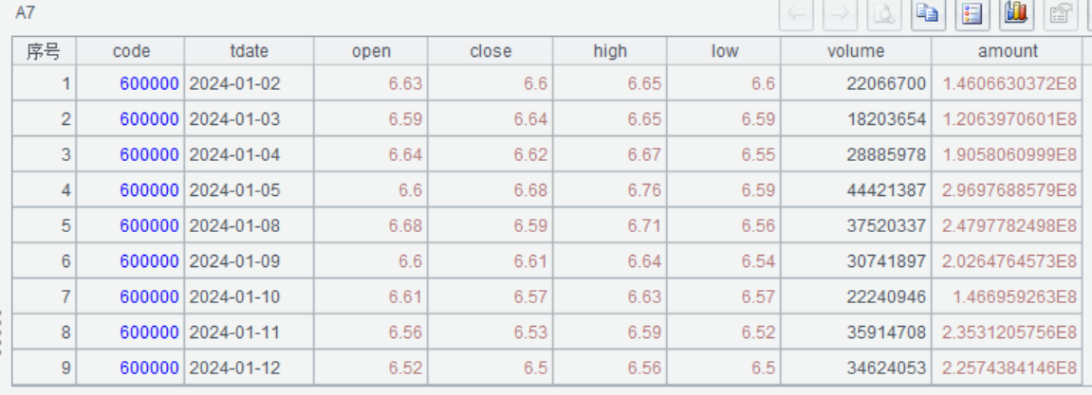
Task: Click volume cell 44421387
Action: pos(886,190)
